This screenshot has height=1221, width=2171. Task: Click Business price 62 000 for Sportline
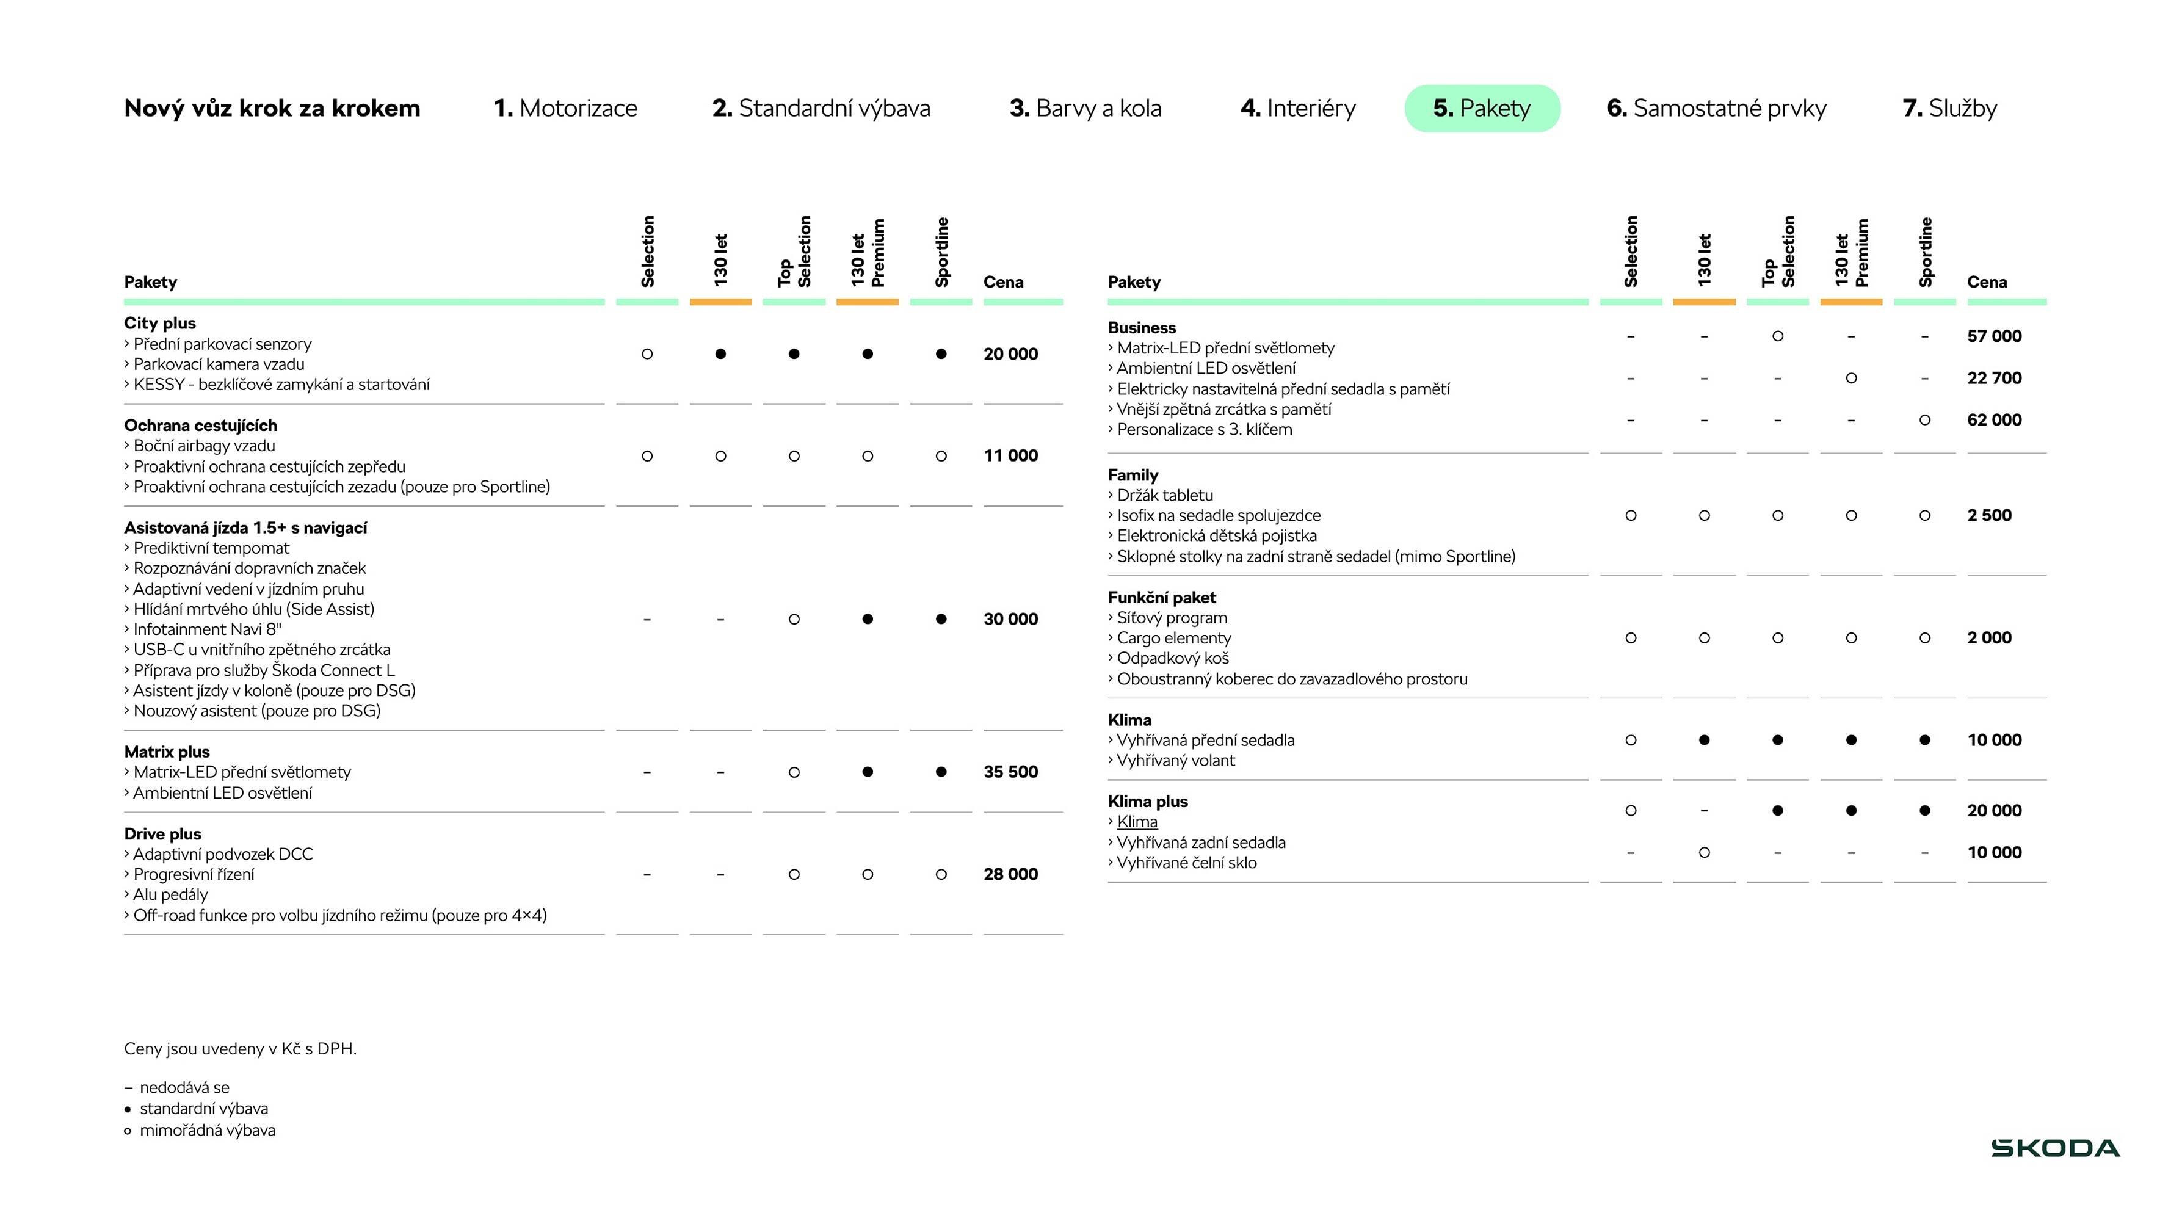pyautogui.click(x=1993, y=419)
